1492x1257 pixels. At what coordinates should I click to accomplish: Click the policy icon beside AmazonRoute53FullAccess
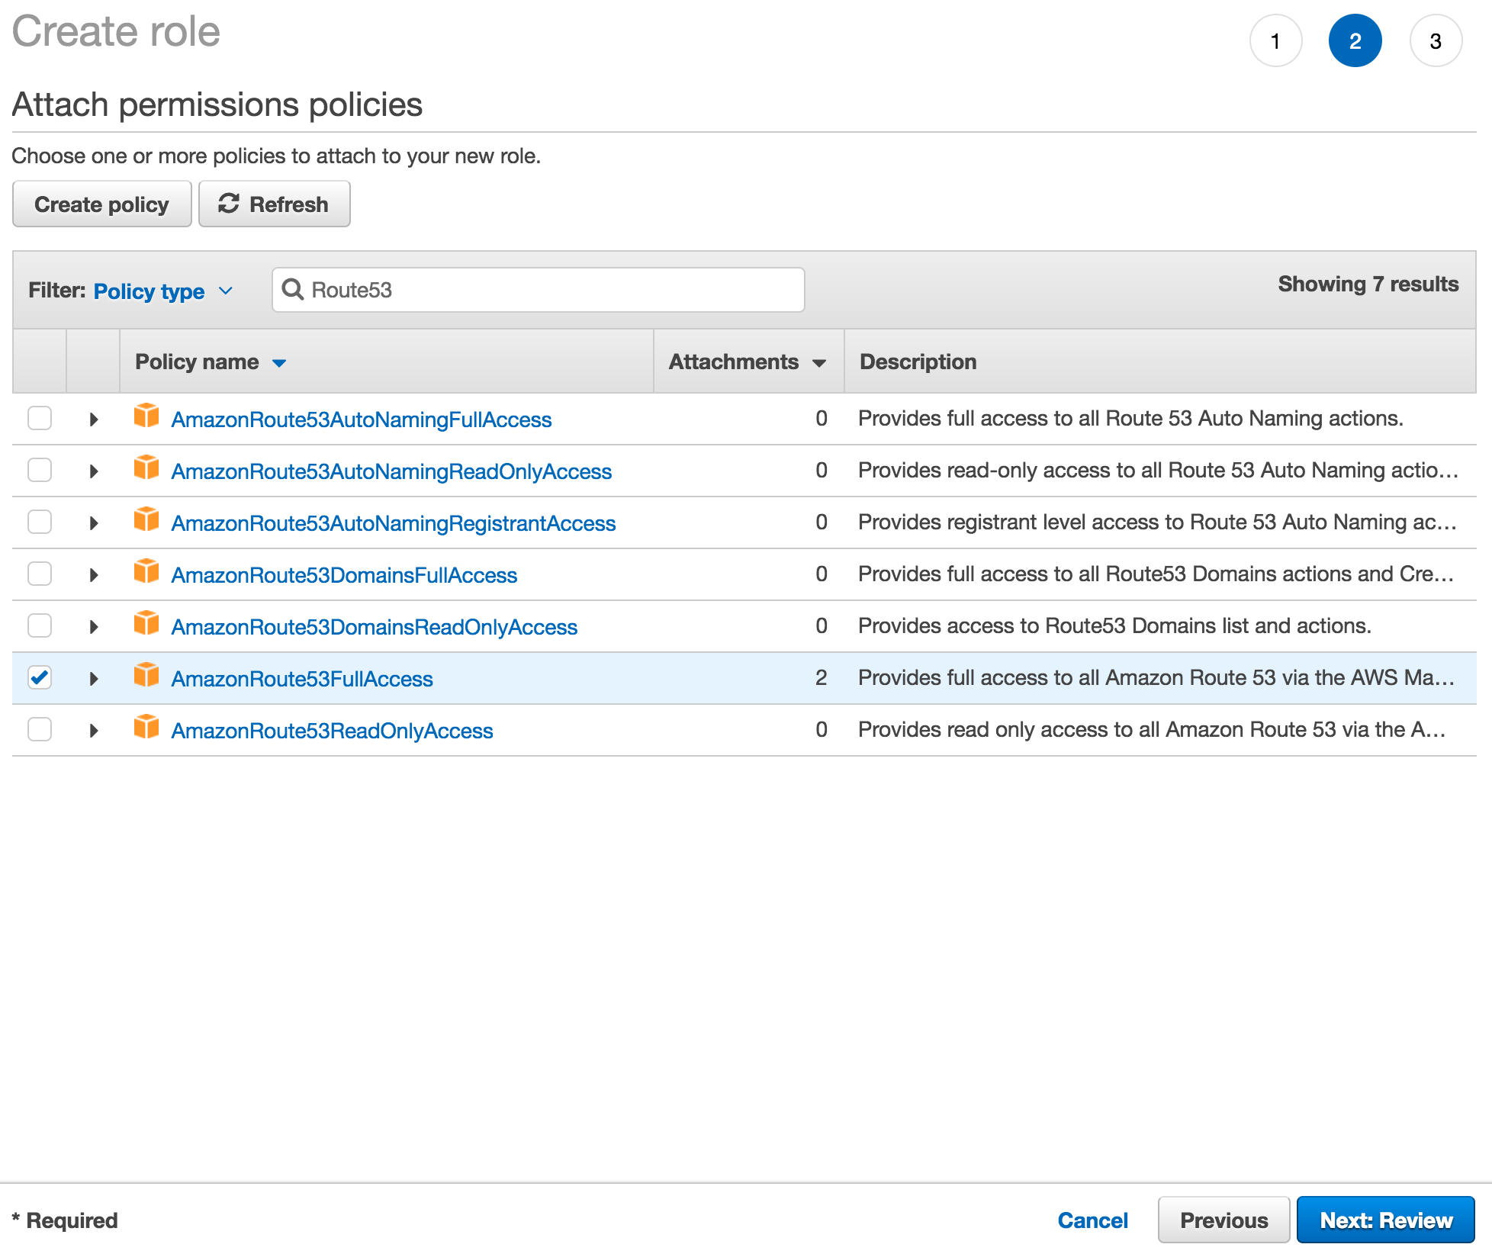coord(146,676)
